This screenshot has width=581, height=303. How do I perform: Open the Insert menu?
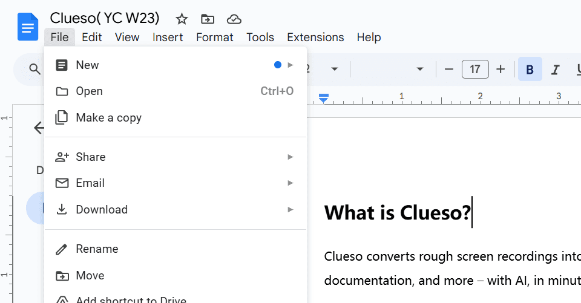tap(168, 37)
